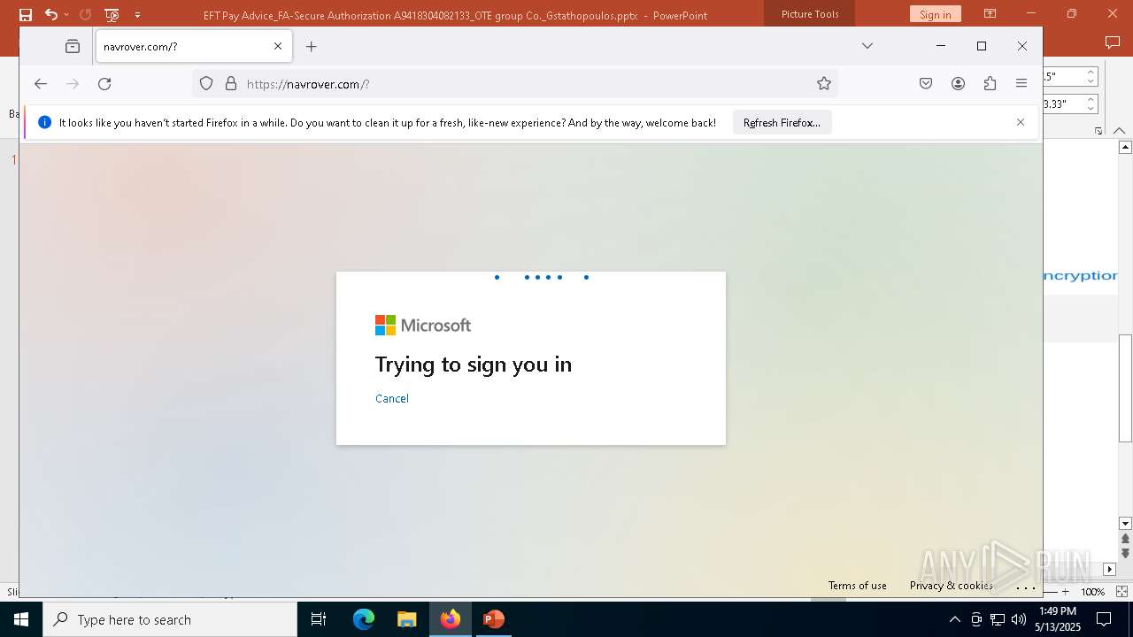
Task: Open more options ellipsis in page footer
Action: (1025, 586)
